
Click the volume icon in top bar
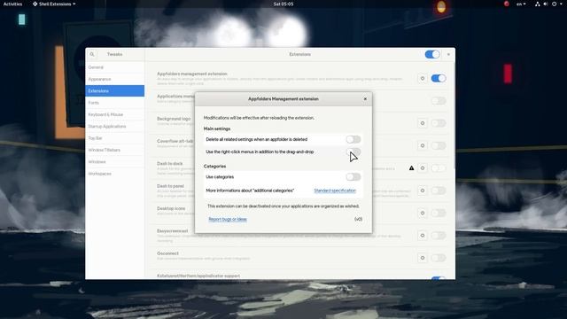(546, 4)
